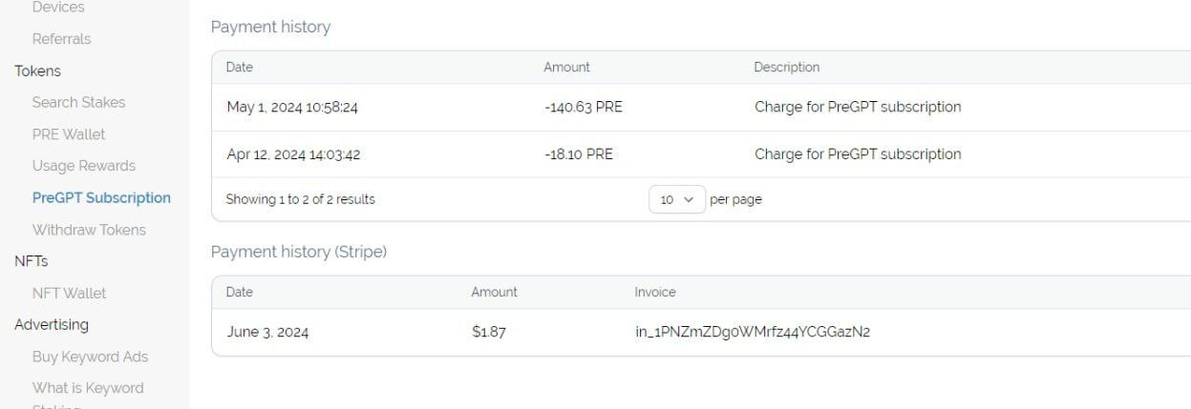The image size is (1191, 409).
Task: Open the per page count dropdown
Action: pos(677,199)
